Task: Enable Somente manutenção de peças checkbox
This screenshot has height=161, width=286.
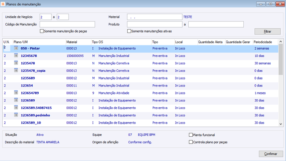Action: (42, 31)
